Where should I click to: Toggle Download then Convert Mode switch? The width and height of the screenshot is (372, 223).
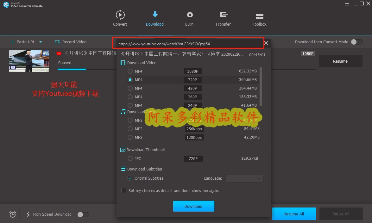[x=357, y=42]
